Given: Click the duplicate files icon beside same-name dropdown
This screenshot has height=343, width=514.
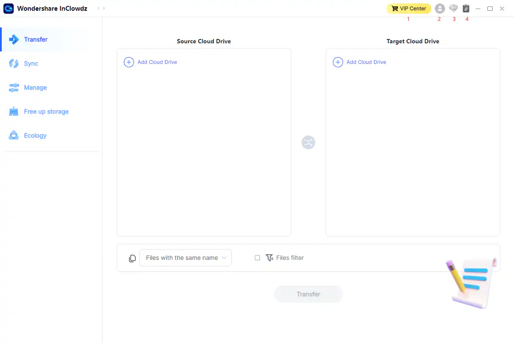Looking at the screenshot, I should [x=132, y=258].
